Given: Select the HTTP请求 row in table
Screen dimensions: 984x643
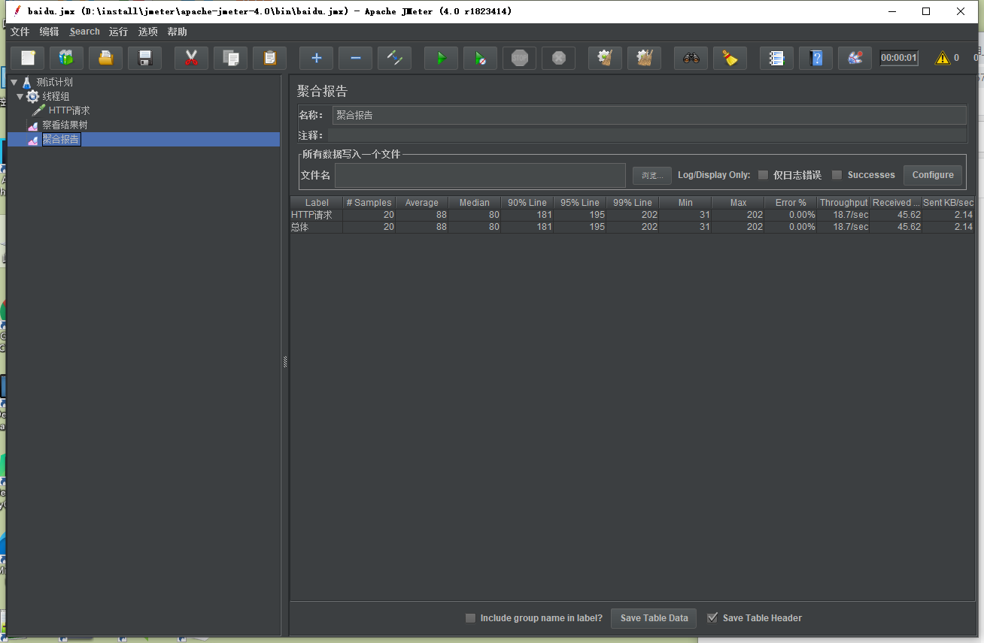Looking at the screenshot, I should [632, 215].
